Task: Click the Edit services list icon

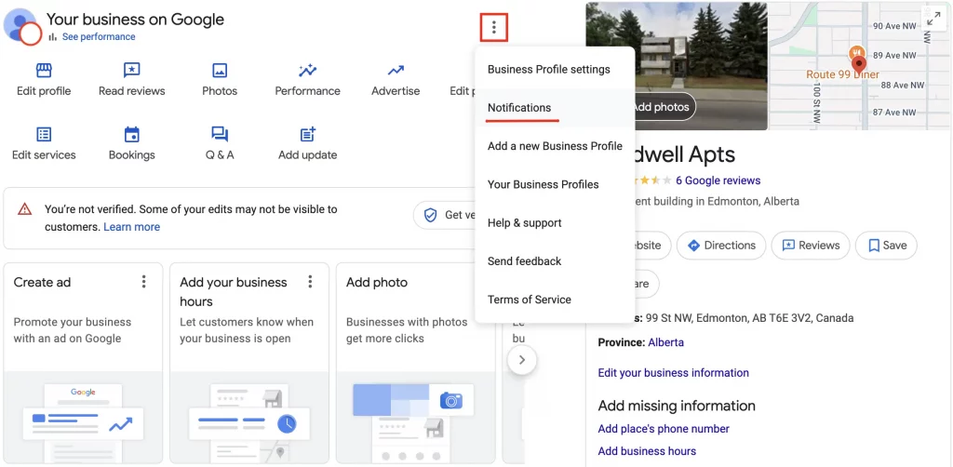Action: [44, 134]
